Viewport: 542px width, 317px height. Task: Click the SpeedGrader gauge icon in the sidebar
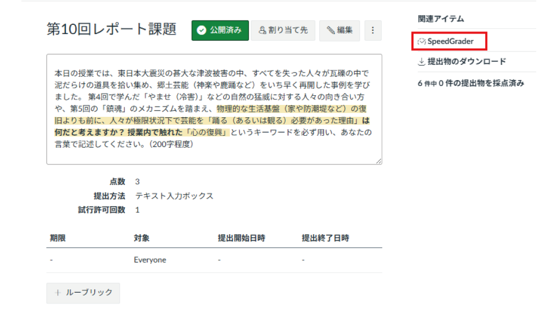(423, 41)
